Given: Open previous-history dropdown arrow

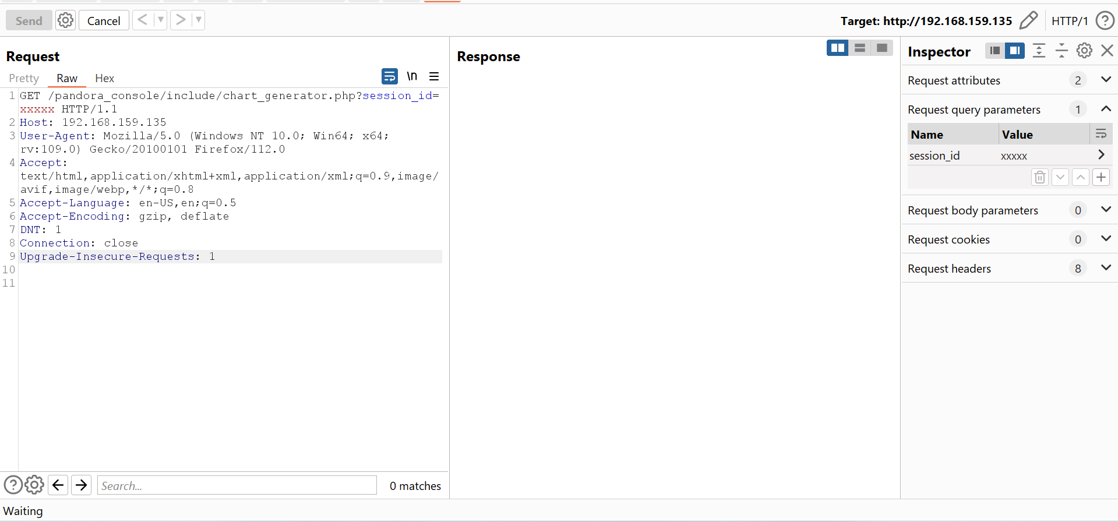Looking at the screenshot, I should (x=161, y=20).
